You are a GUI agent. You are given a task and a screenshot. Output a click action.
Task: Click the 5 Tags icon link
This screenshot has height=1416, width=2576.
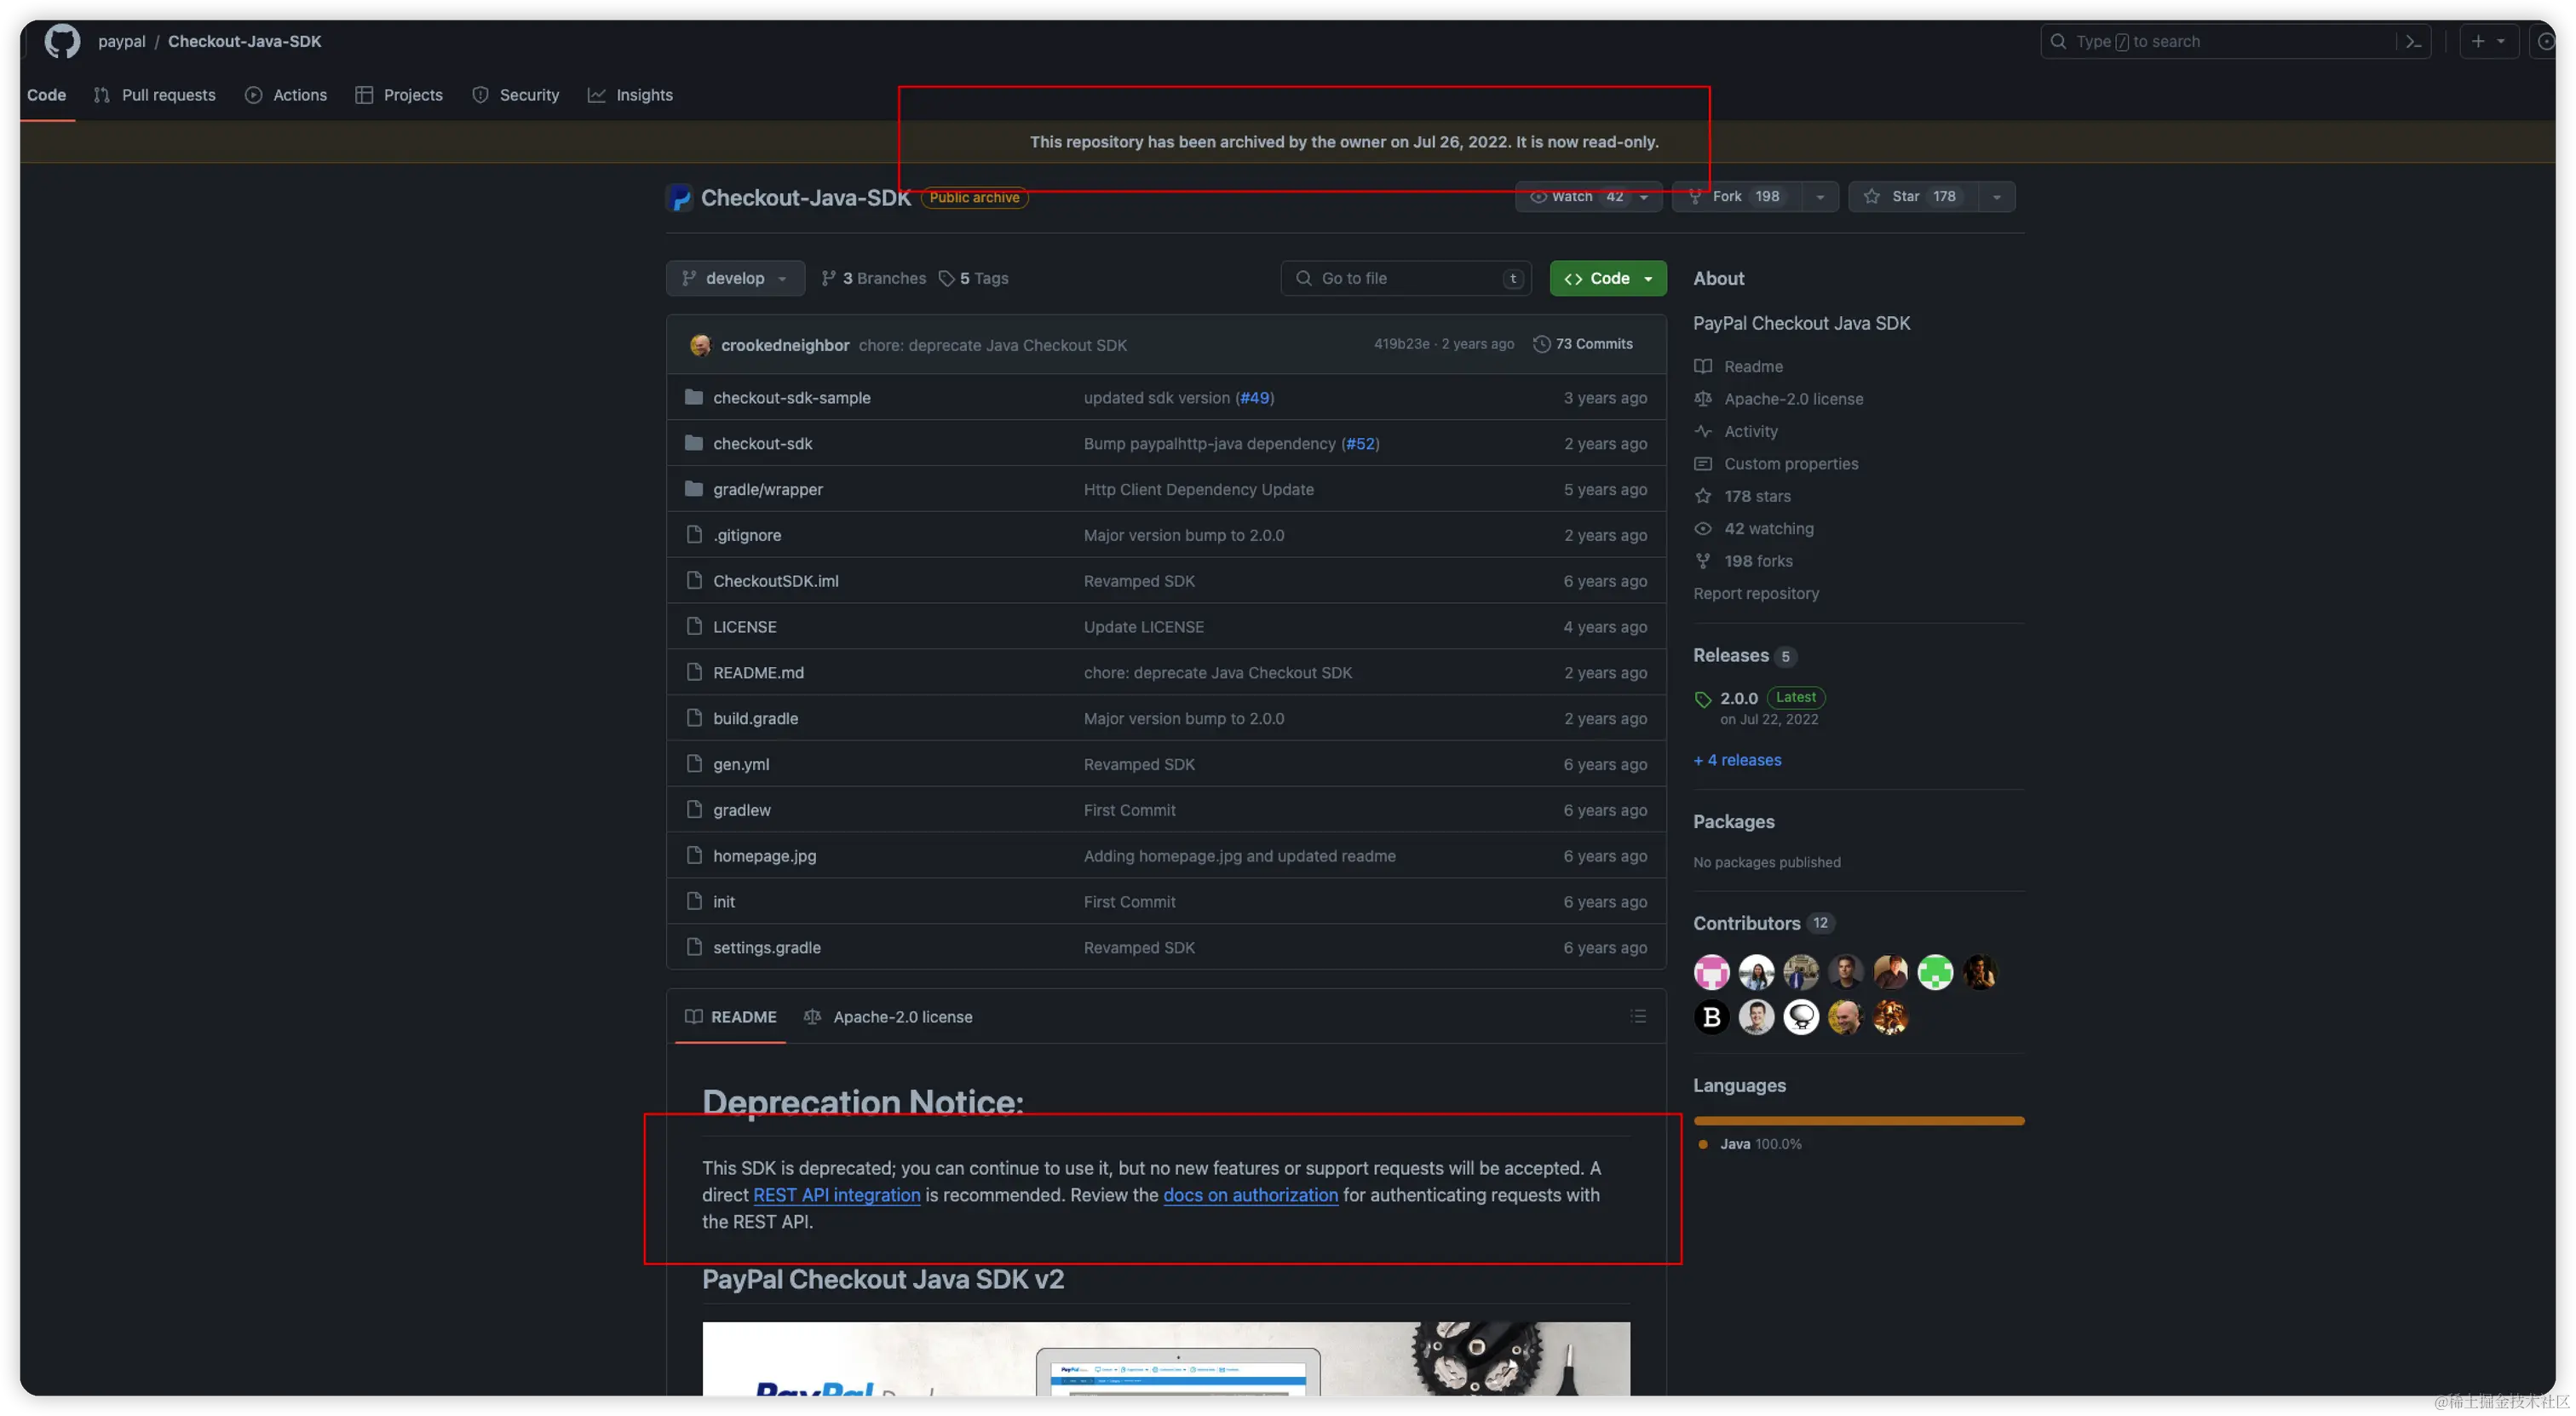click(x=946, y=278)
